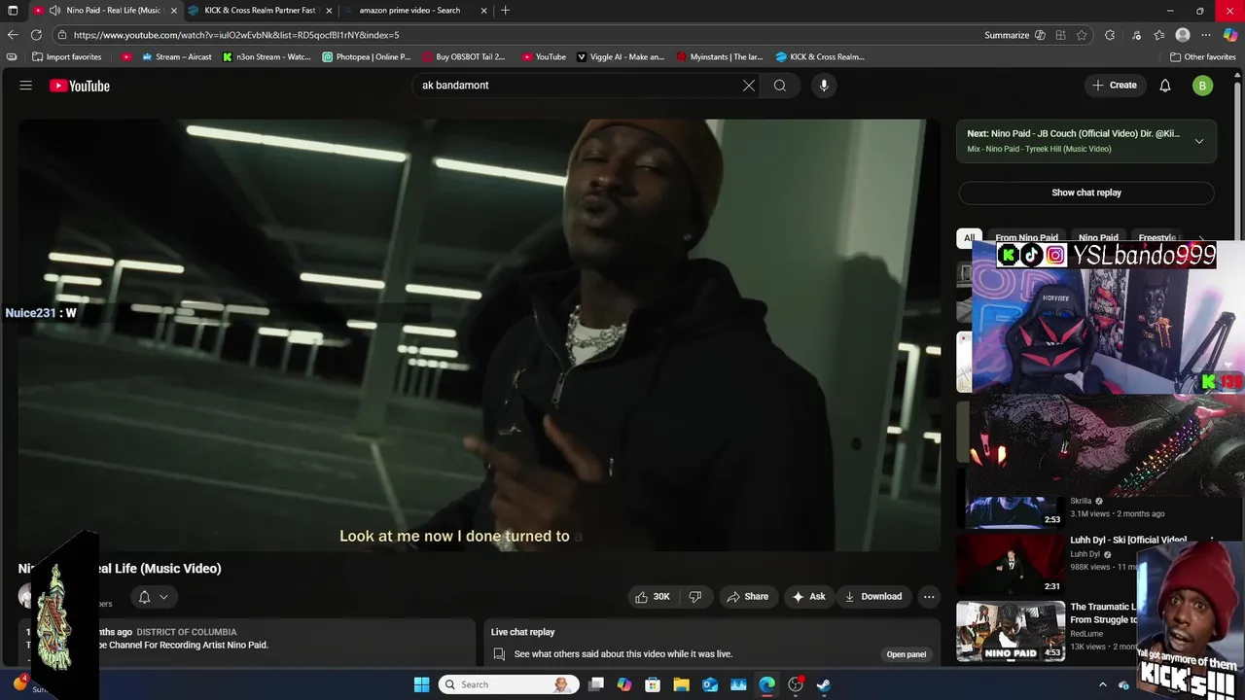
Task: Dislike the Nino Paid video
Action: (x=695, y=597)
